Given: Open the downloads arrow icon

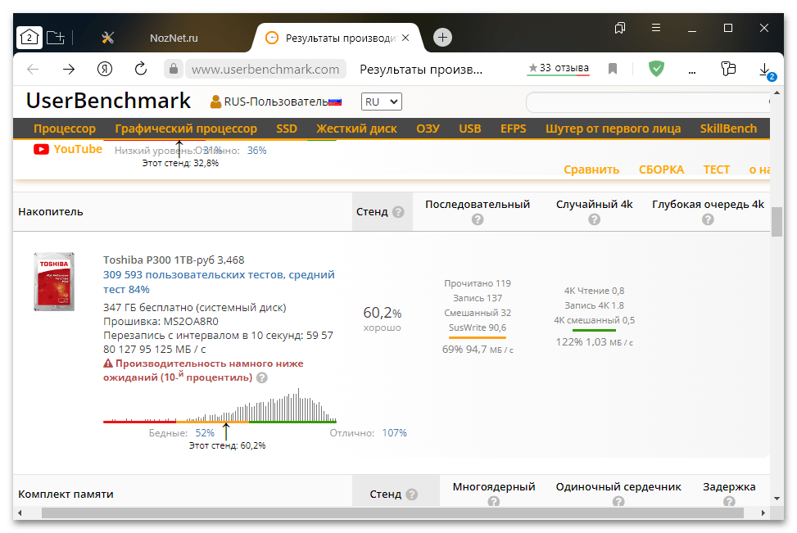Looking at the screenshot, I should tap(765, 70).
